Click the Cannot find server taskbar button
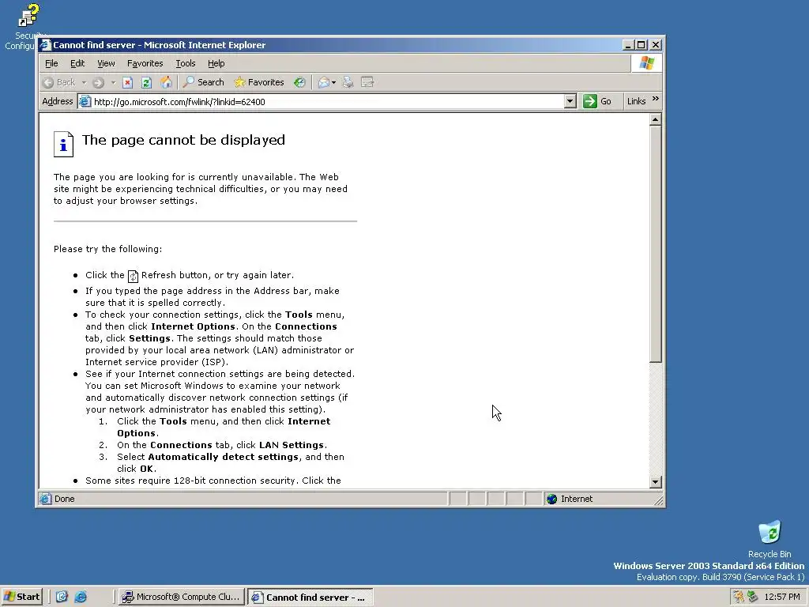The image size is (809, 607). pyautogui.click(x=310, y=598)
